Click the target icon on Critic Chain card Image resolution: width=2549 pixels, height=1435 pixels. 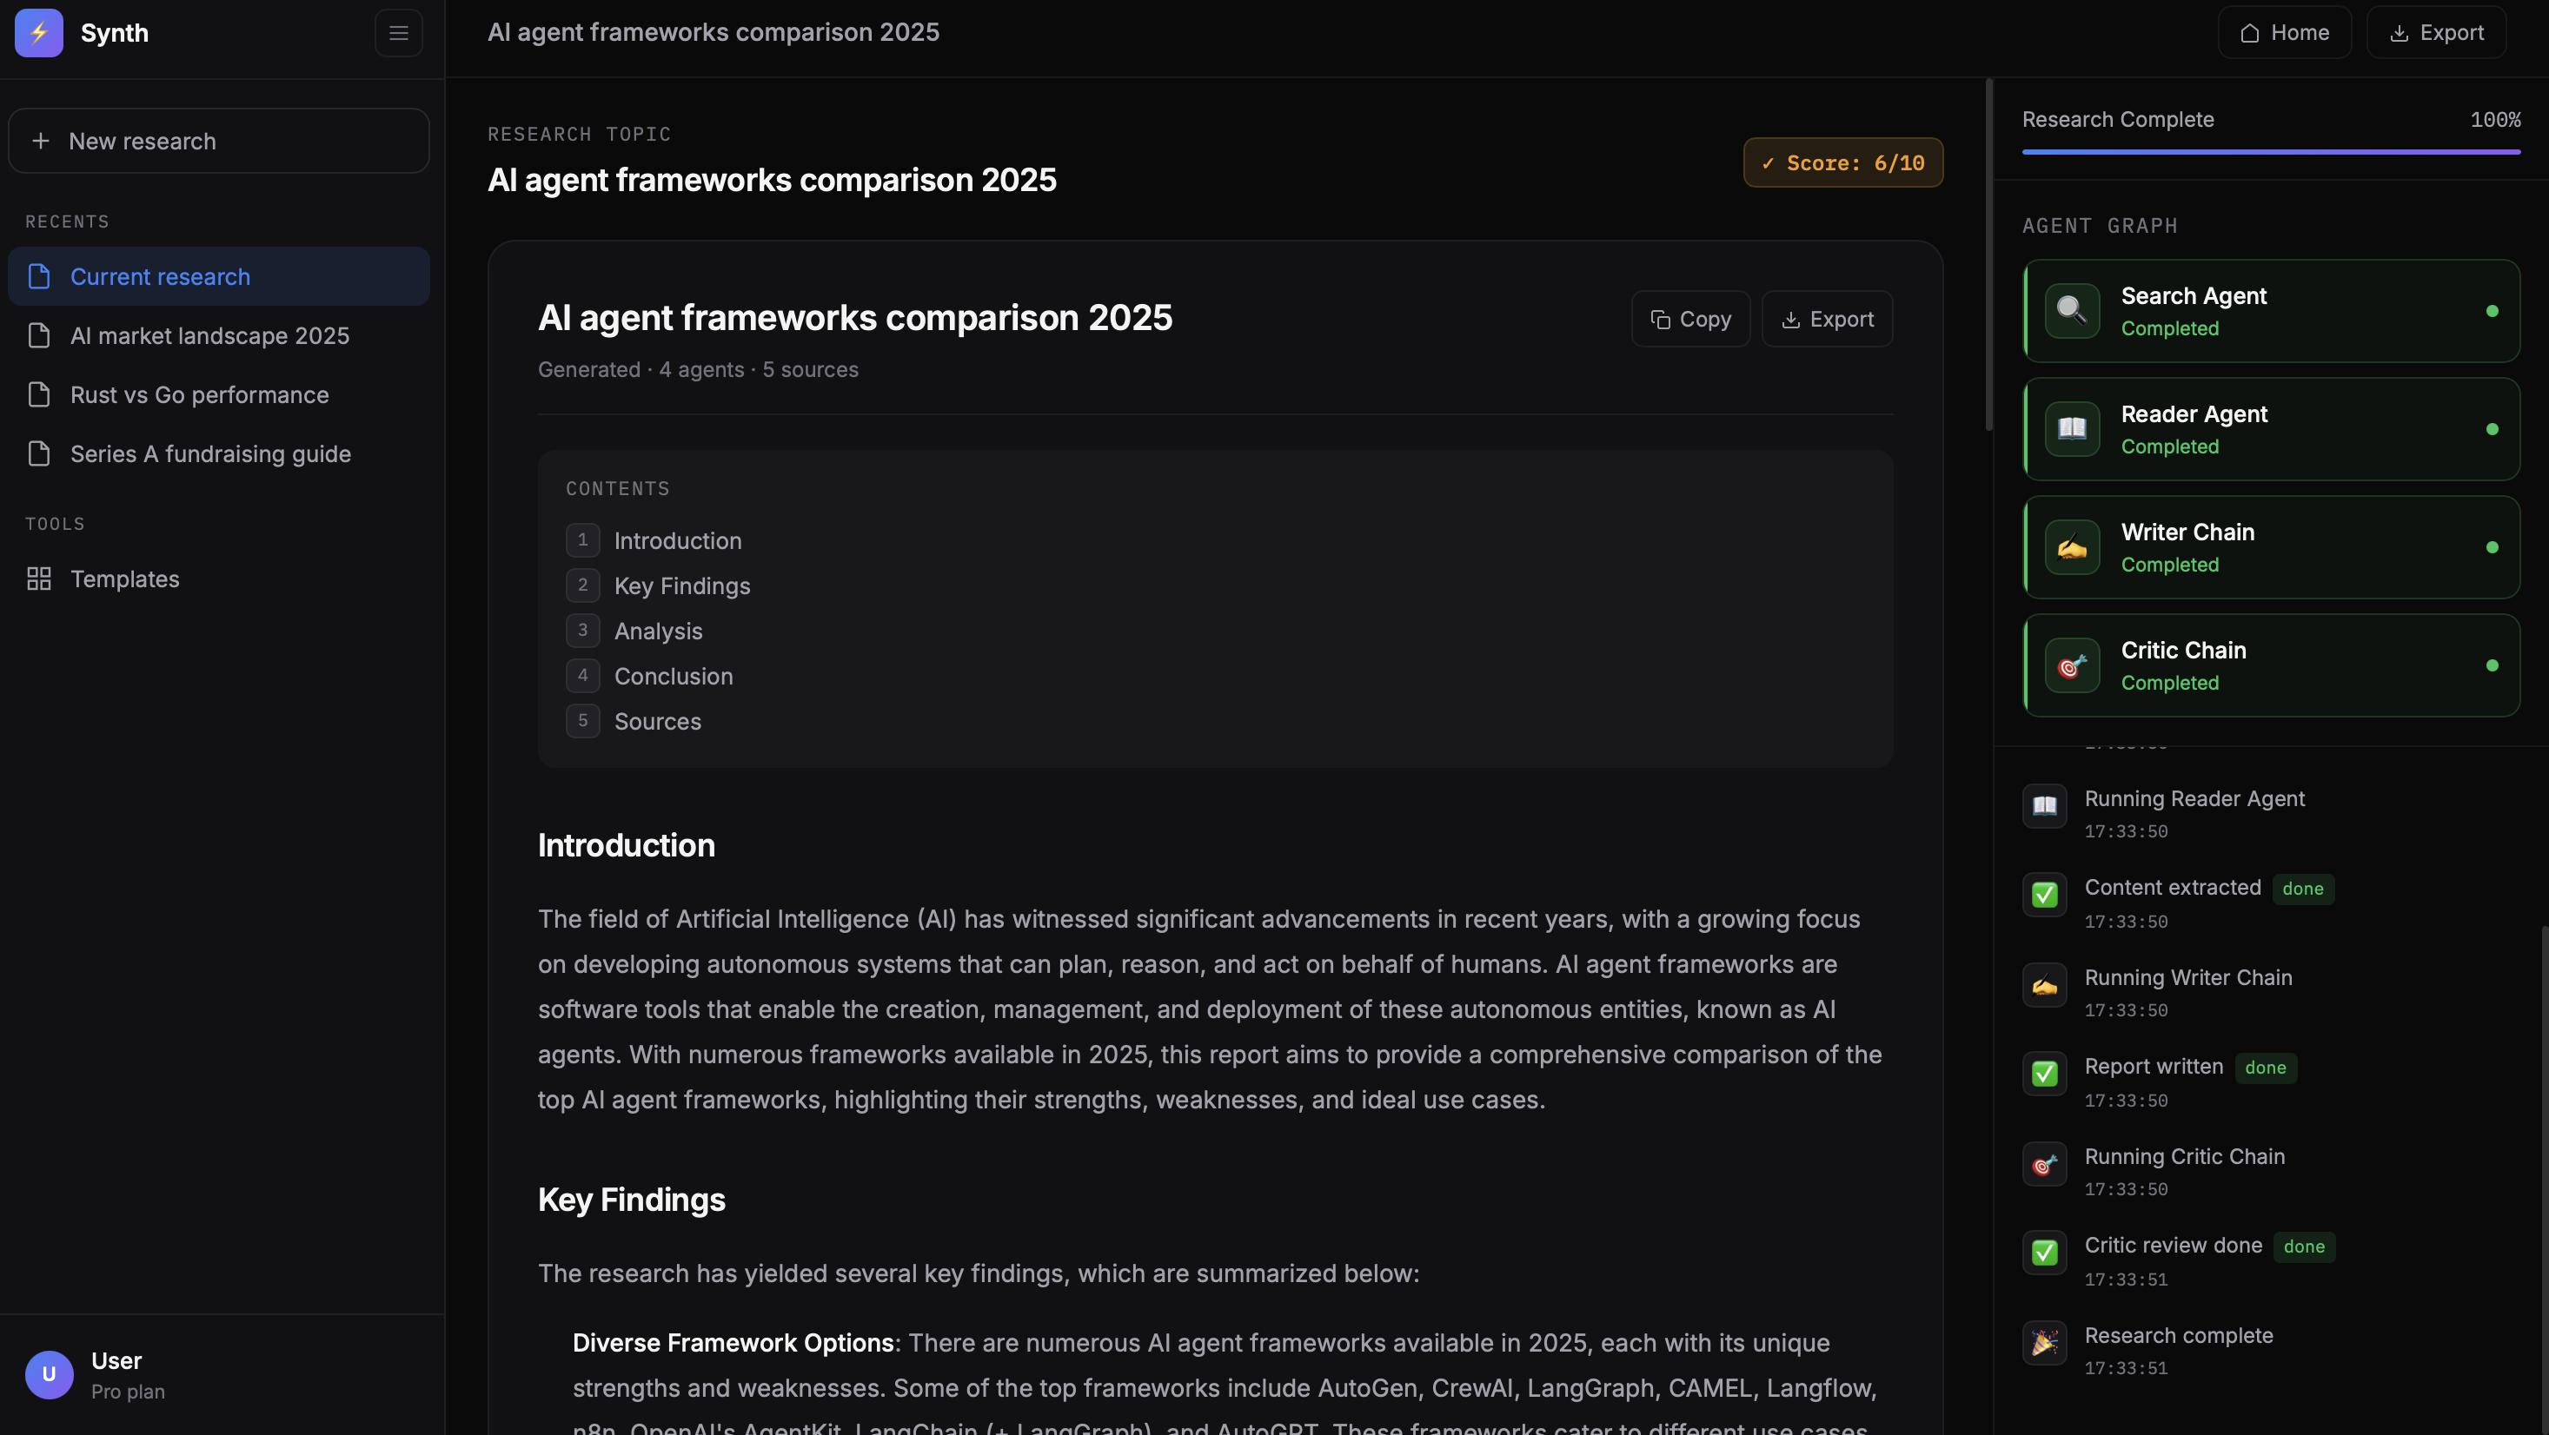click(x=2072, y=665)
